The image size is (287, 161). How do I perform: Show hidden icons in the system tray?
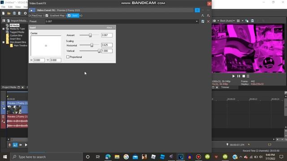pos(241,157)
